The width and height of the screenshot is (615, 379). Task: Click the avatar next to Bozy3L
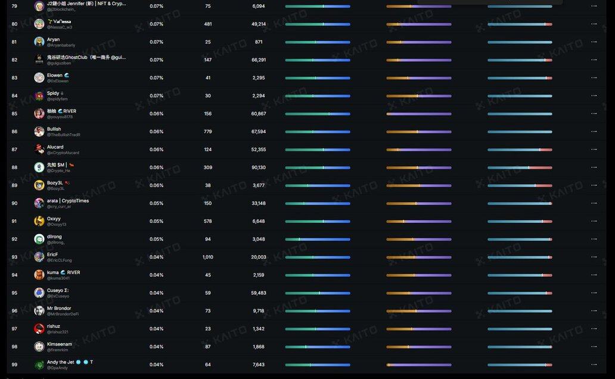tap(39, 185)
